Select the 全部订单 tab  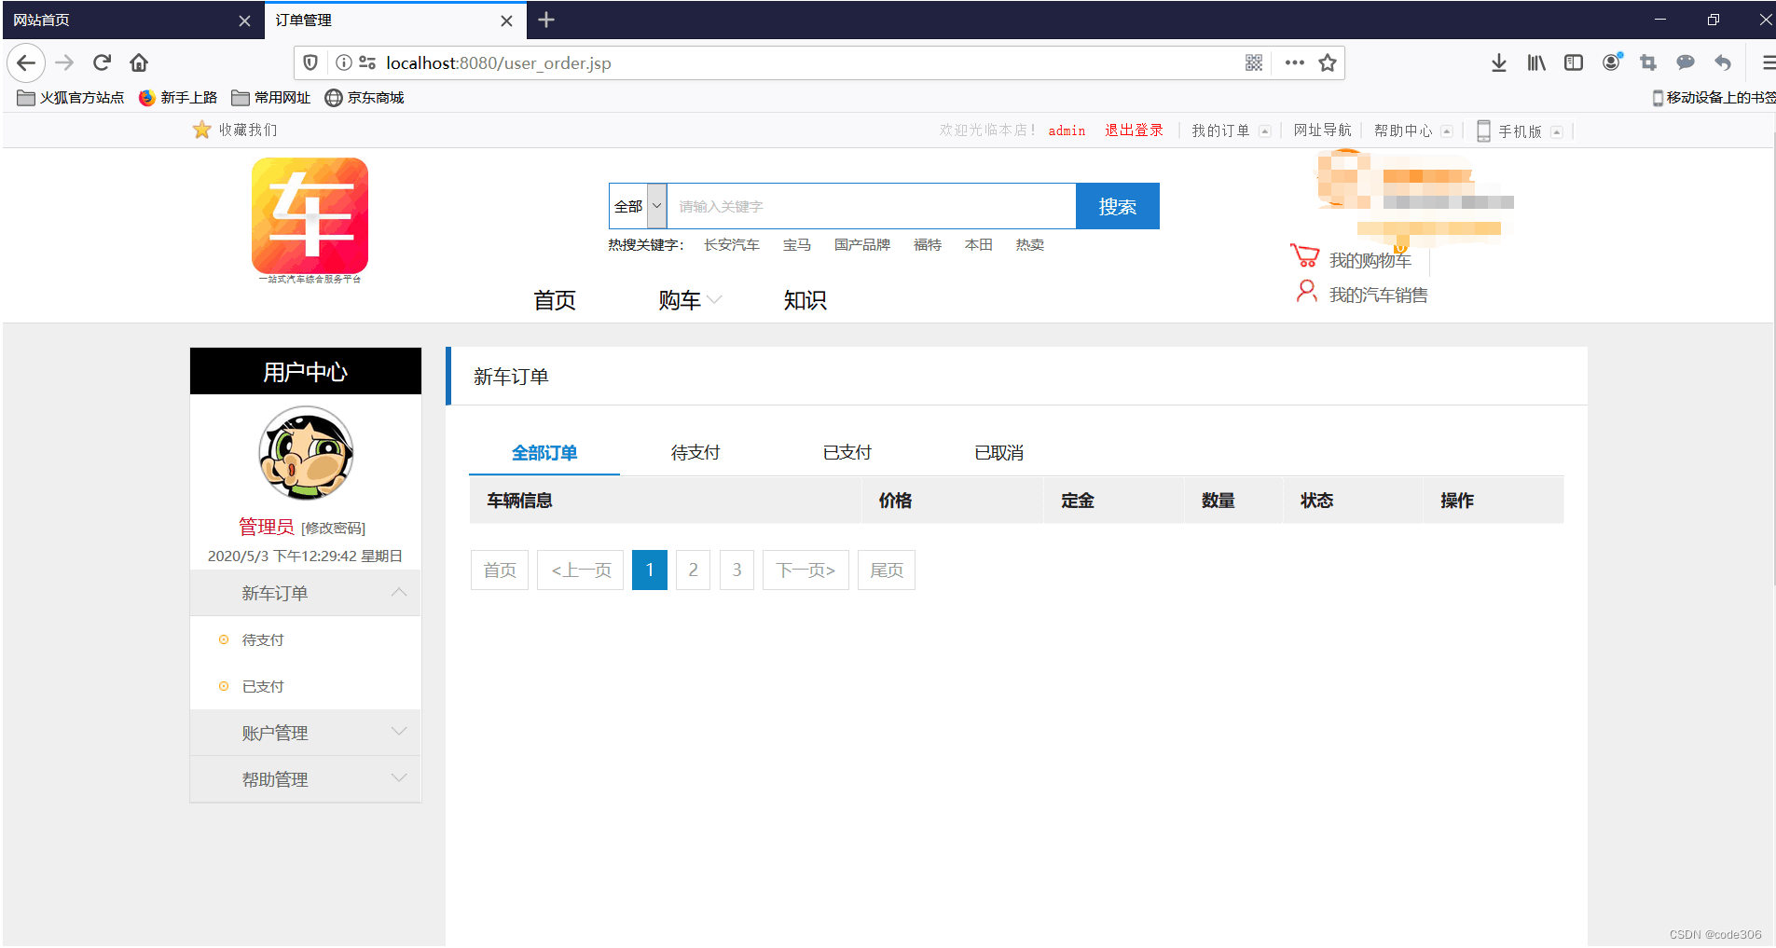(544, 453)
